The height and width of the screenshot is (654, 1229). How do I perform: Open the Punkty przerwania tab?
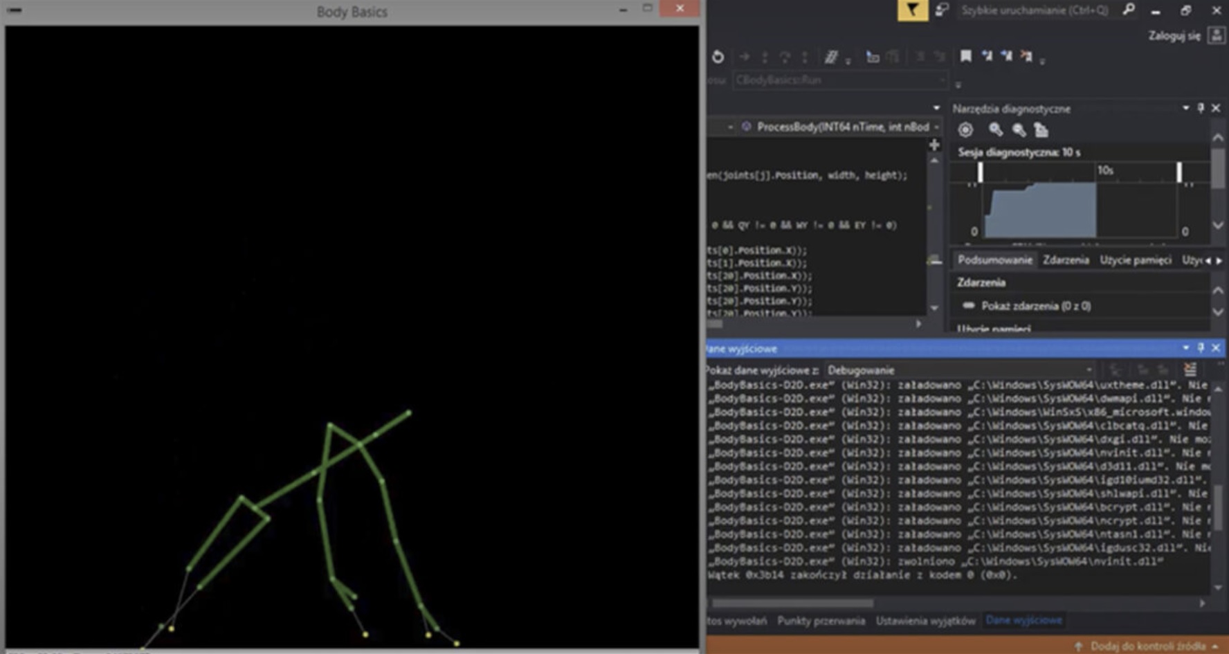pos(821,621)
